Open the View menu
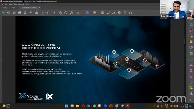 [x=11, y=4]
